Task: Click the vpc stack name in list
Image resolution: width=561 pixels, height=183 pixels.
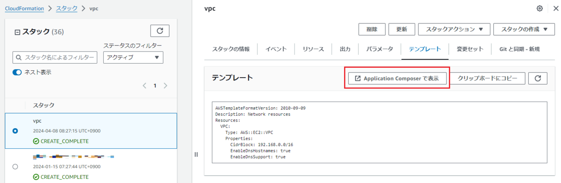Action: click(37, 121)
